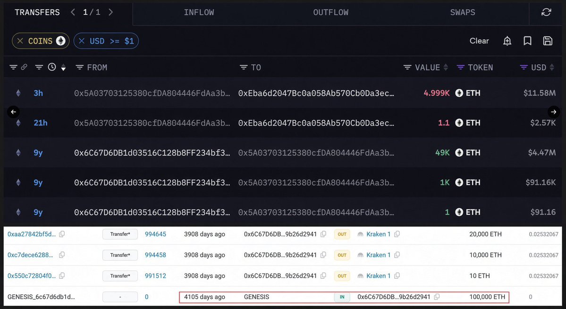Screen dimensions: 566x309
Task: Open Kraken 1 in 10 ETH row
Action: (378, 276)
